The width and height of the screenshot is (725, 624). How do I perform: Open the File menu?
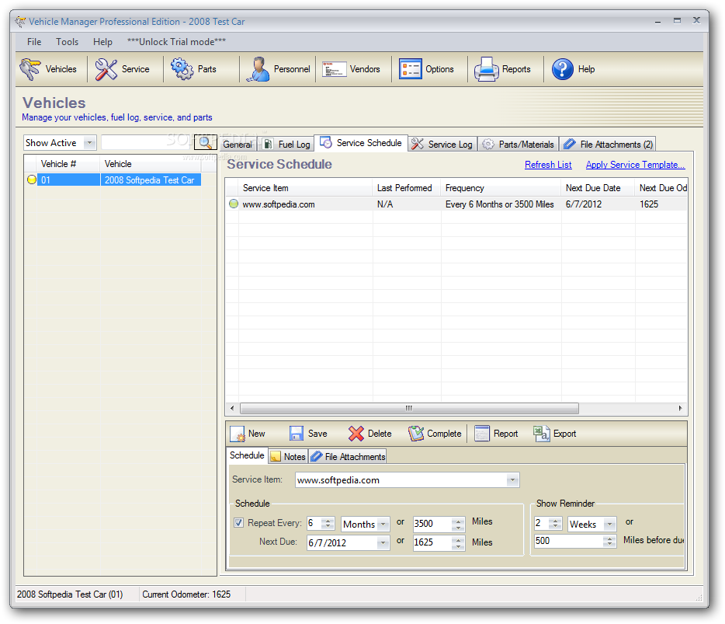tap(34, 42)
